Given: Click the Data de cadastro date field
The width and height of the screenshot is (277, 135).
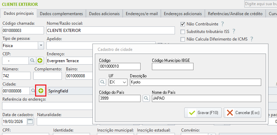Looking at the screenshot, I should (x=15, y=121).
